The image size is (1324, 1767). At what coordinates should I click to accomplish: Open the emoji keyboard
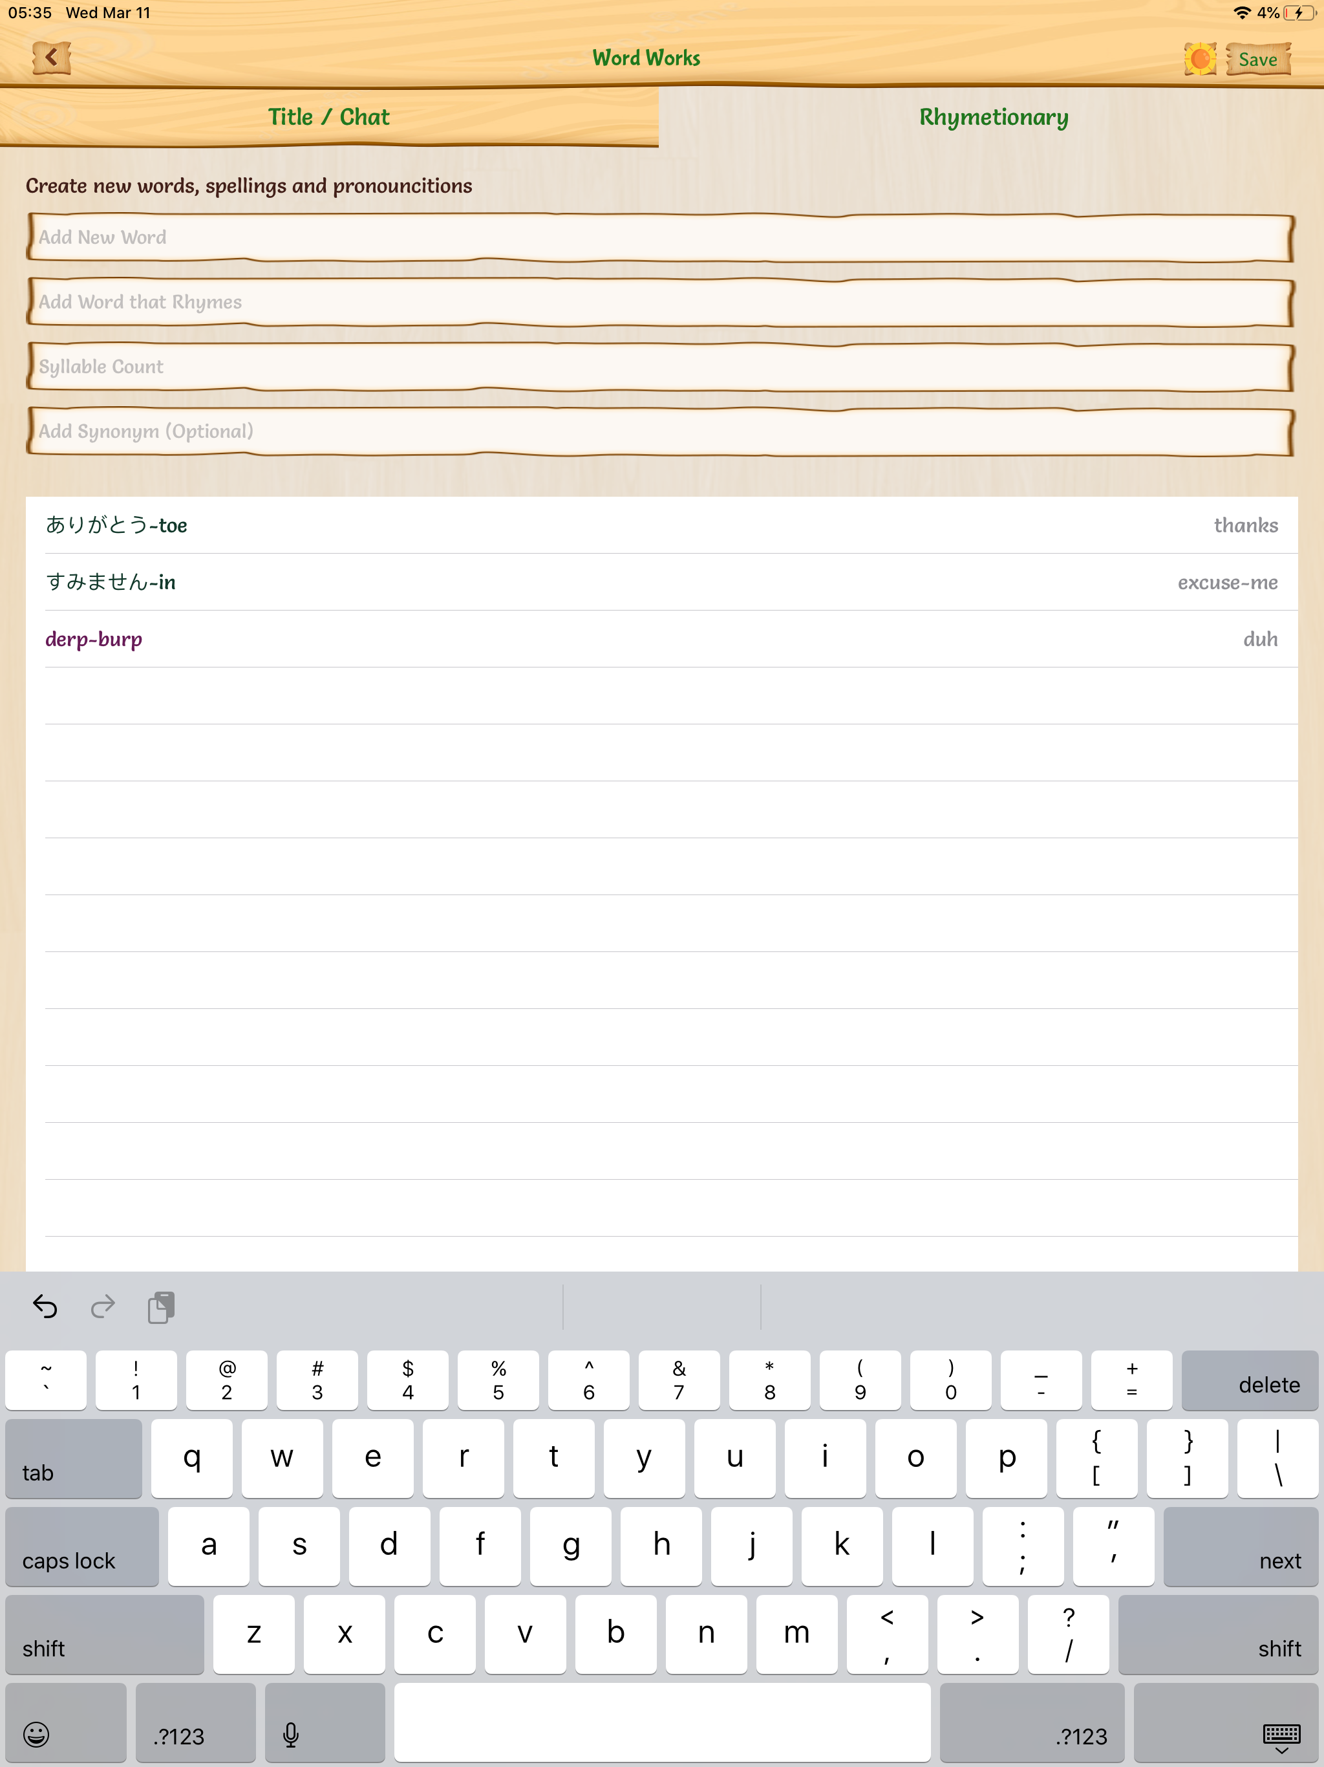coord(65,1722)
